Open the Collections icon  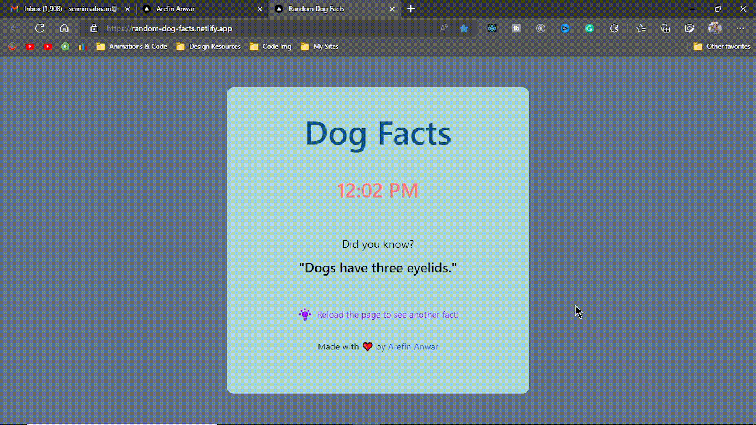pos(666,28)
